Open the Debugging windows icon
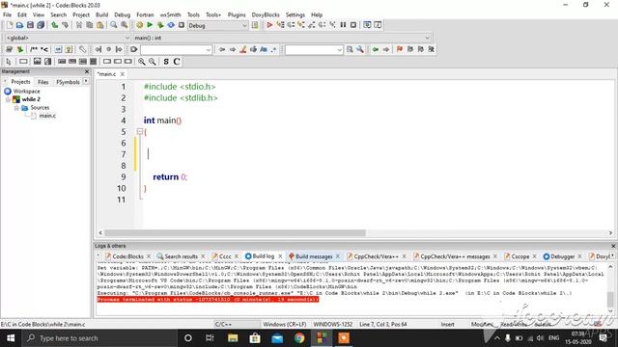 [367, 25]
